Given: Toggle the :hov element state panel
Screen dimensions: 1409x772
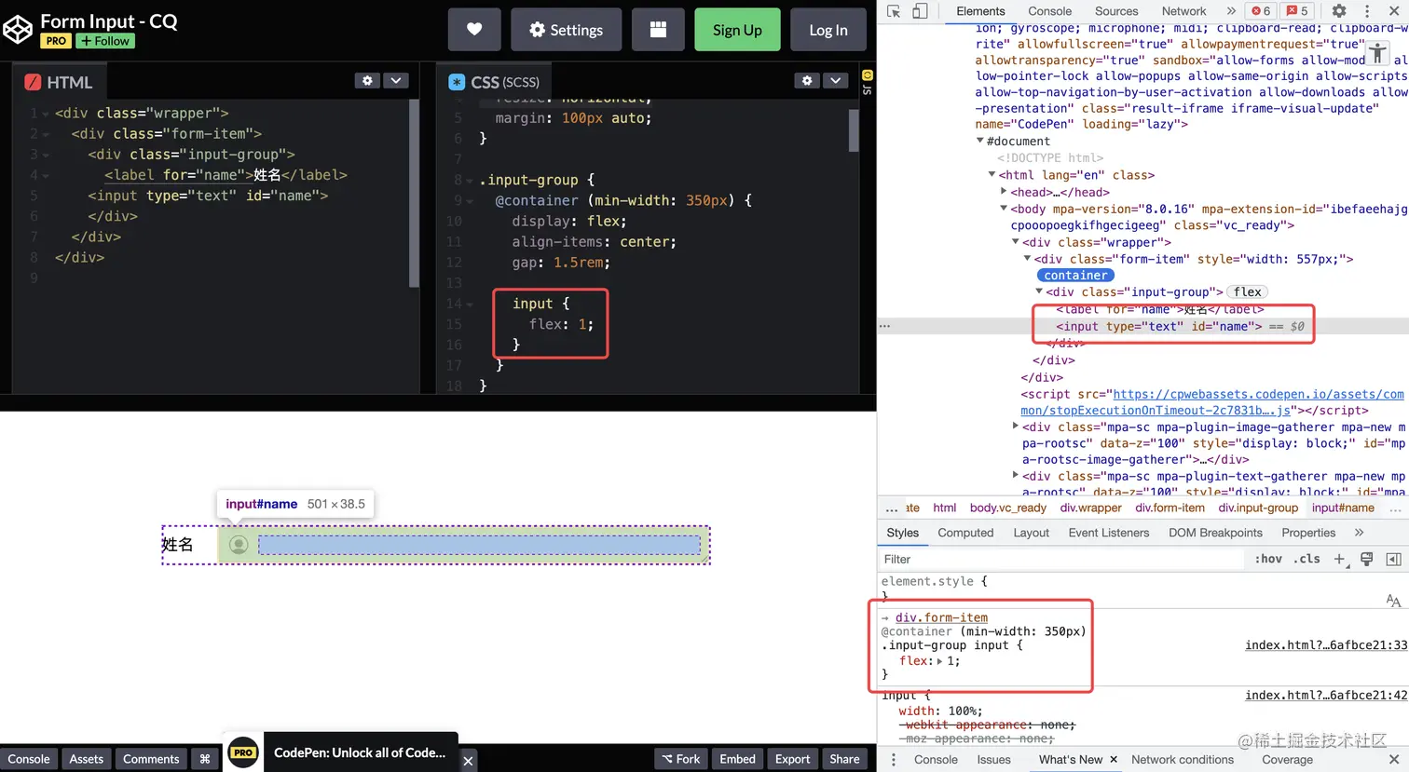Looking at the screenshot, I should click(x=1268, y=559).
